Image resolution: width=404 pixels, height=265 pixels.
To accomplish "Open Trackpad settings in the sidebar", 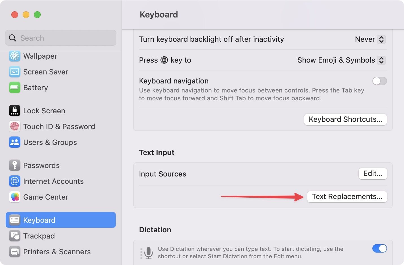I will (39, 236).
